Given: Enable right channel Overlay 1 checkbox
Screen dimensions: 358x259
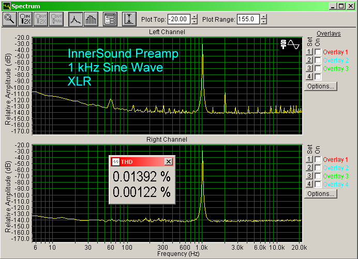Looking at the screenshot, I should pyautogui.click(x=318, y=159).
